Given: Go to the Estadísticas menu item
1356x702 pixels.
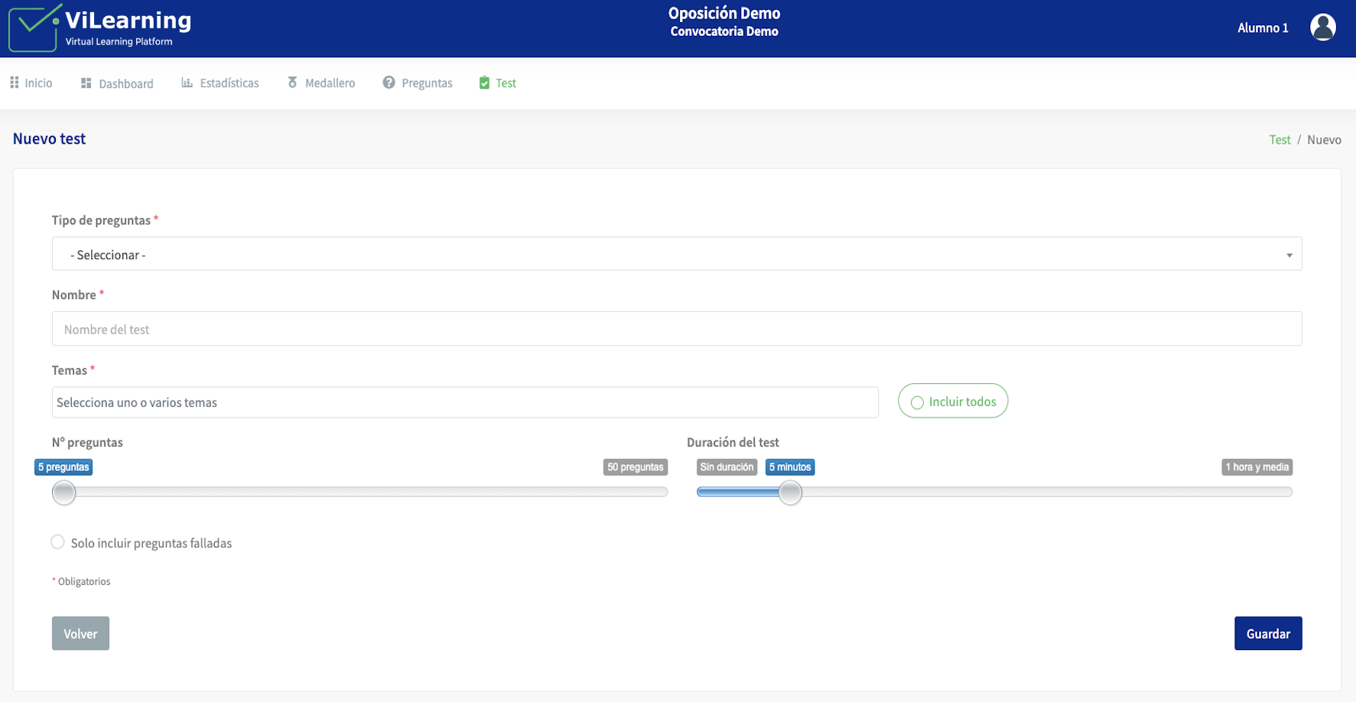Looking at the screenshot, I should click(x=229, y=83).
